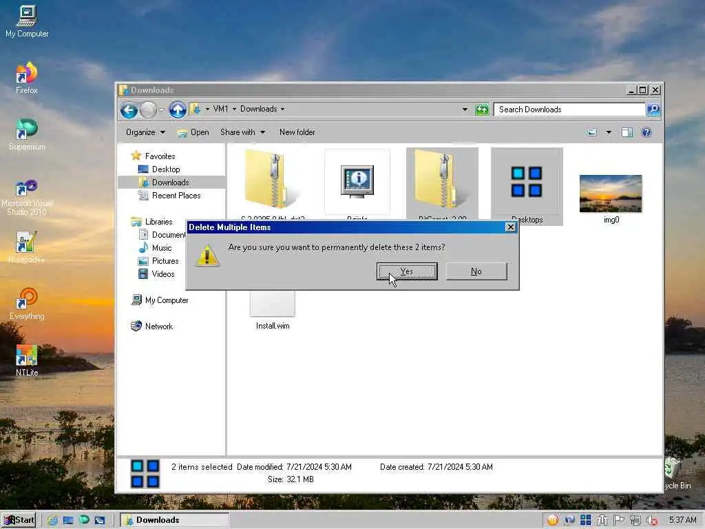Open the Videos library
Image resolution: width=705 pixels, height=529 pixels.
tap(156, 274)
